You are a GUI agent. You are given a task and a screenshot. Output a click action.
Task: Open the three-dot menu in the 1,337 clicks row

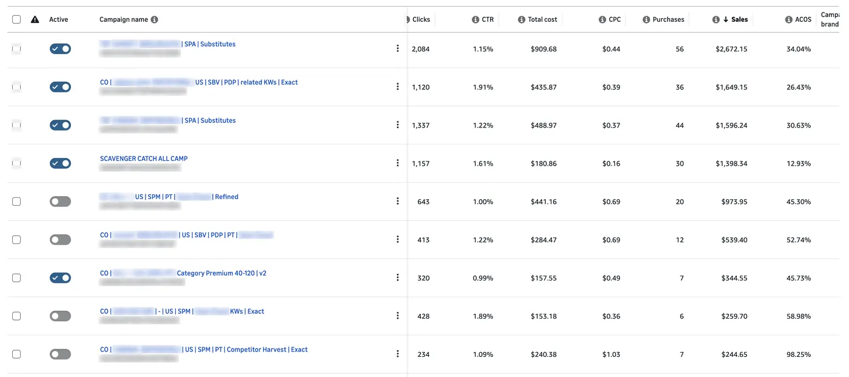click(x=398, y=124)
